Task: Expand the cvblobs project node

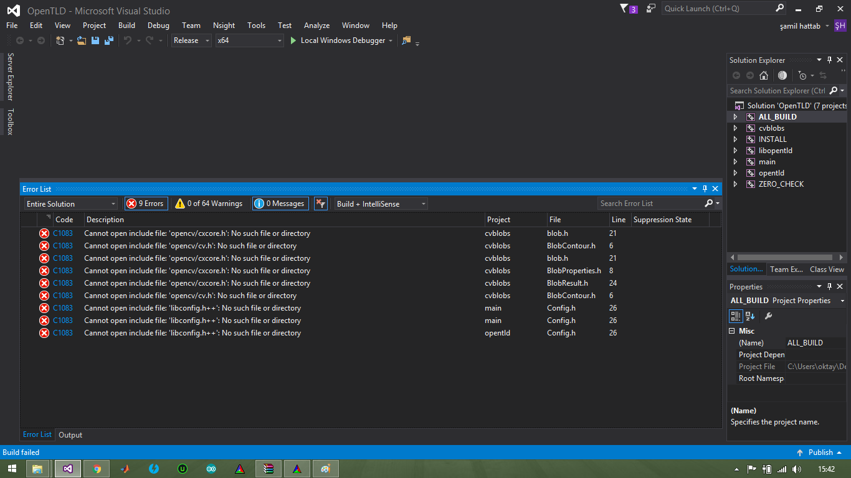Action: coord(735,128)
